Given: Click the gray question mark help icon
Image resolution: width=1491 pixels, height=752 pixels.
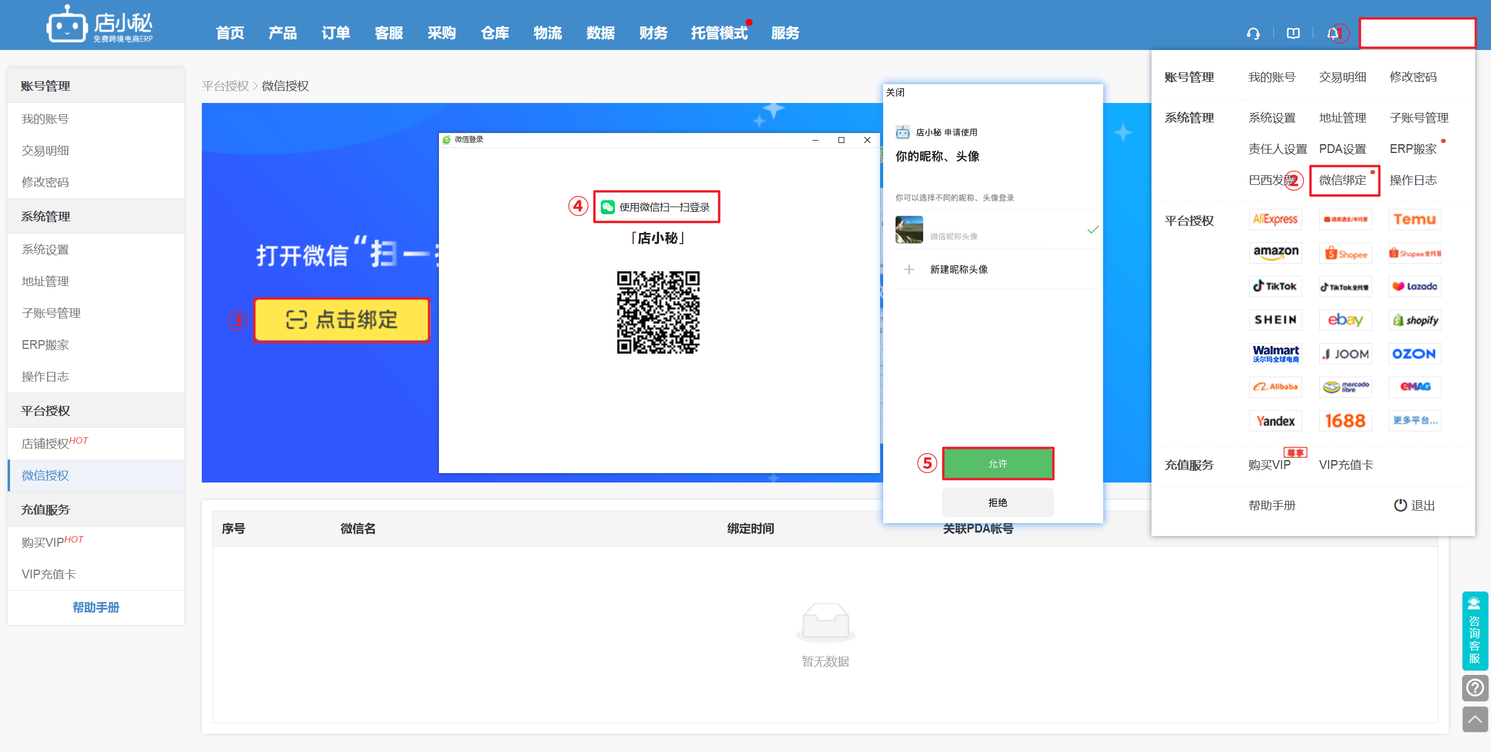Looking at the screenshot, I should pos(1475,687).
